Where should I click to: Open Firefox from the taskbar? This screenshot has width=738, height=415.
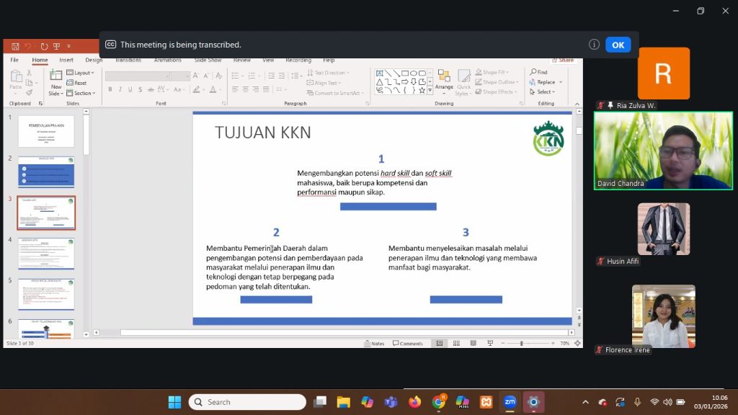coord(414,402)
